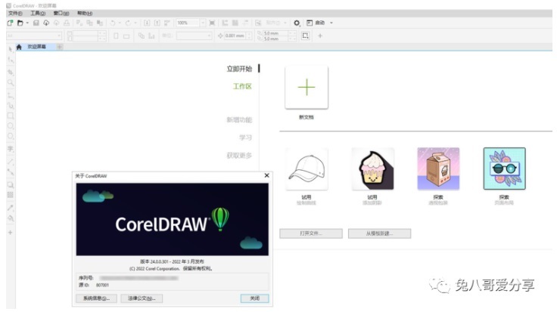Open 获取更多 section
Viewport: 557px width, 312px height.
pos(239,156)
